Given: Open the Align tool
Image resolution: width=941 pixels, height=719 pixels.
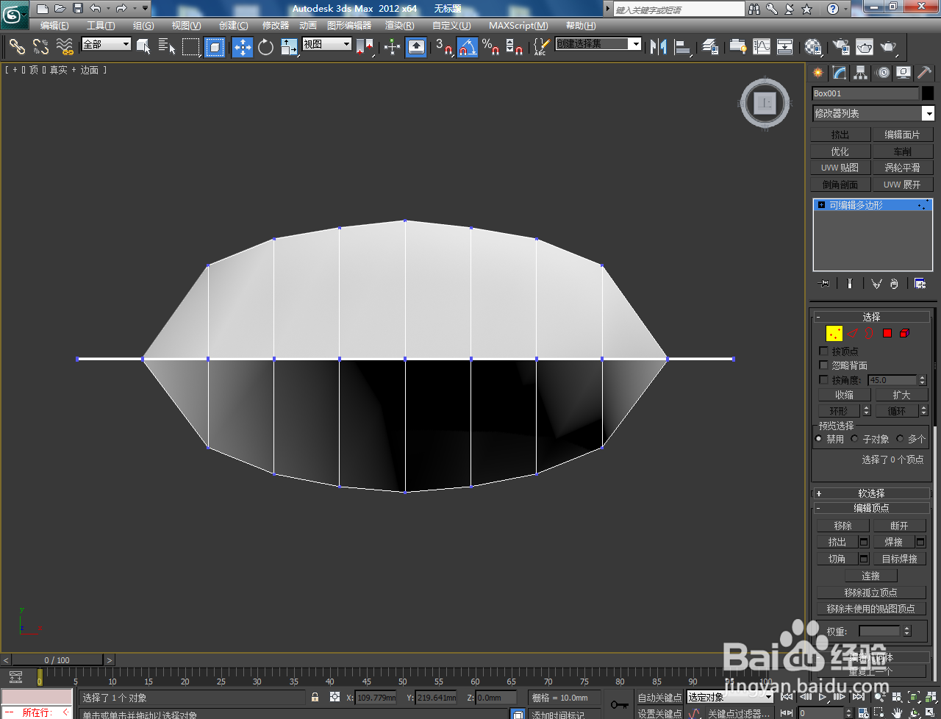Looking at the screenshot, I should [x=683, y=46].
